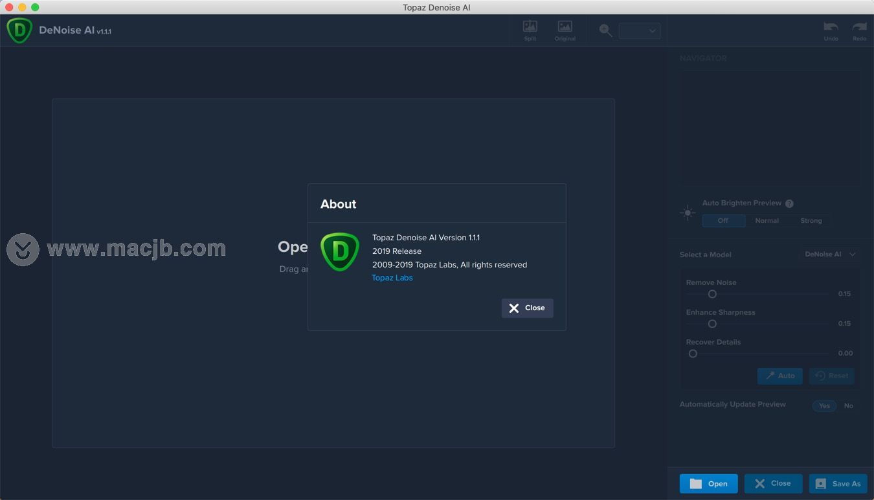This screenshot has width=874, height=500.
Task: Set Auto Brighten Preview to Normal
Action: point(767,221)
